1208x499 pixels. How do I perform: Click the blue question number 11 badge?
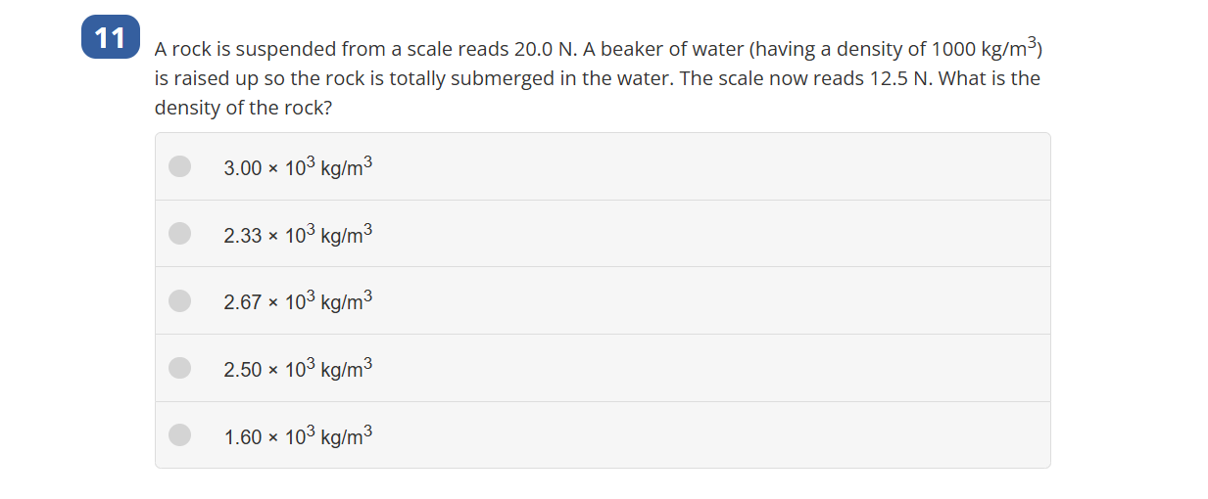point(111,37)
